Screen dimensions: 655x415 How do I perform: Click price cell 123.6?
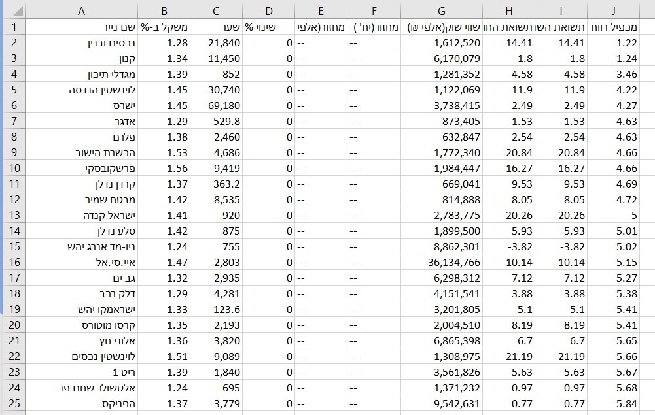coord(216,310)
